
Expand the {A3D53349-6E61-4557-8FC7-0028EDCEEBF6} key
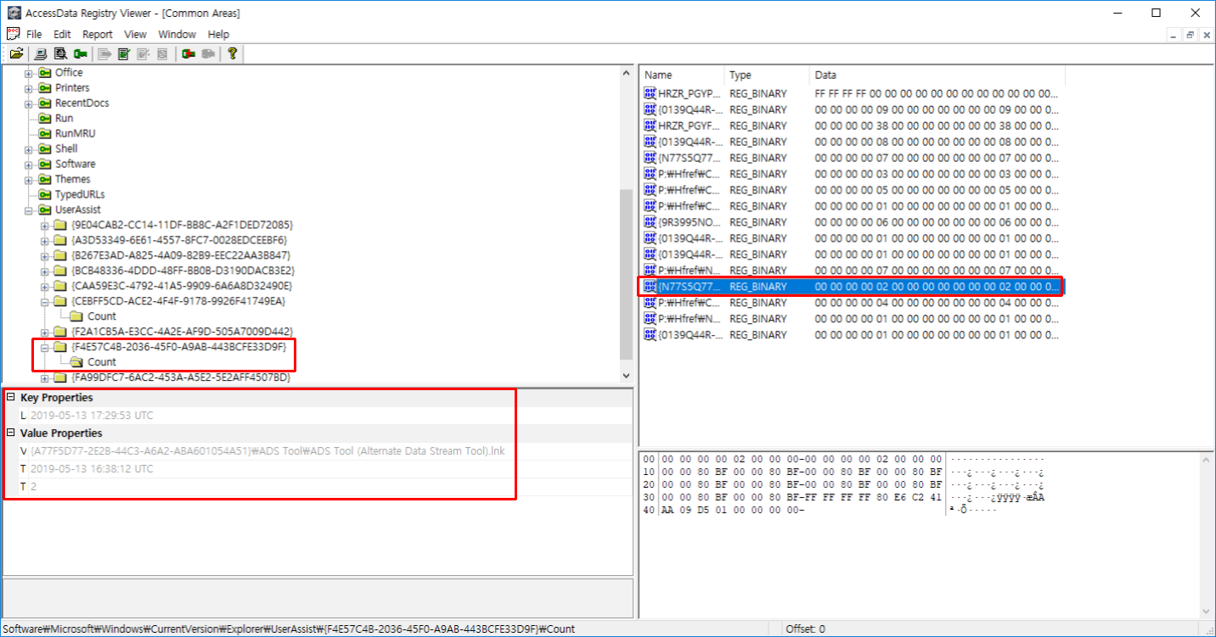click(x=44, y=241)
